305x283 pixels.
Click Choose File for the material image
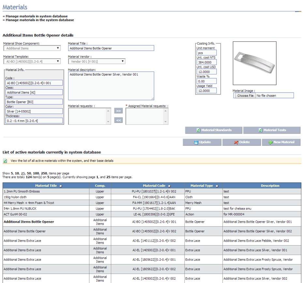245,96
